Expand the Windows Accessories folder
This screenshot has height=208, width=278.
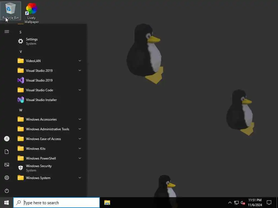point(49,119)
